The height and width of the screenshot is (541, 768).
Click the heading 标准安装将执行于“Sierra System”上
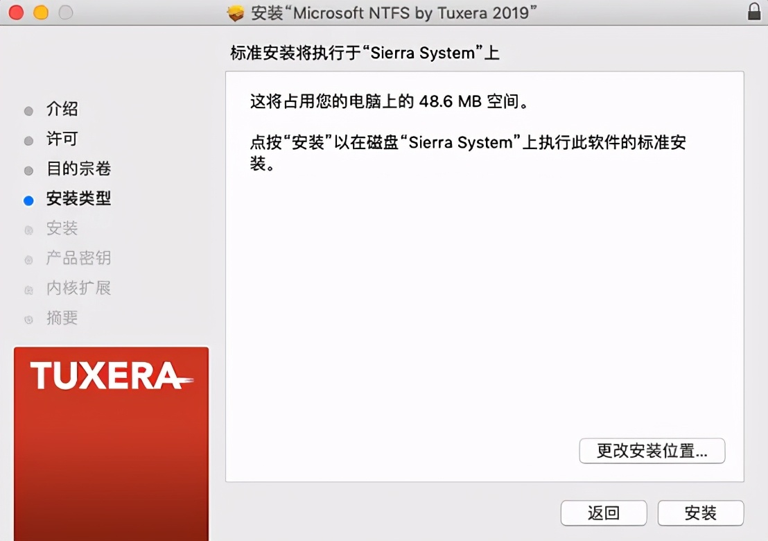pyautogui.click(x=365, y=53)
